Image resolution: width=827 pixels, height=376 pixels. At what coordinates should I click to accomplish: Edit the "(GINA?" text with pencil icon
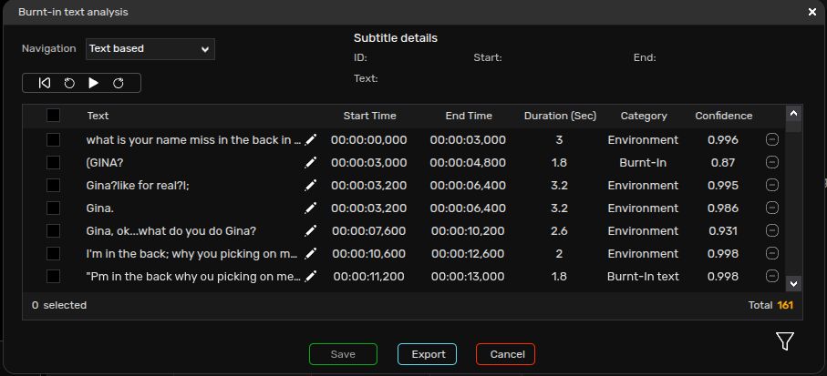[311, 163]
